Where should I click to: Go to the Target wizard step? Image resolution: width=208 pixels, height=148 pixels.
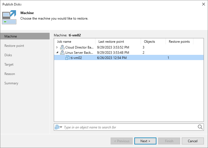9,64
